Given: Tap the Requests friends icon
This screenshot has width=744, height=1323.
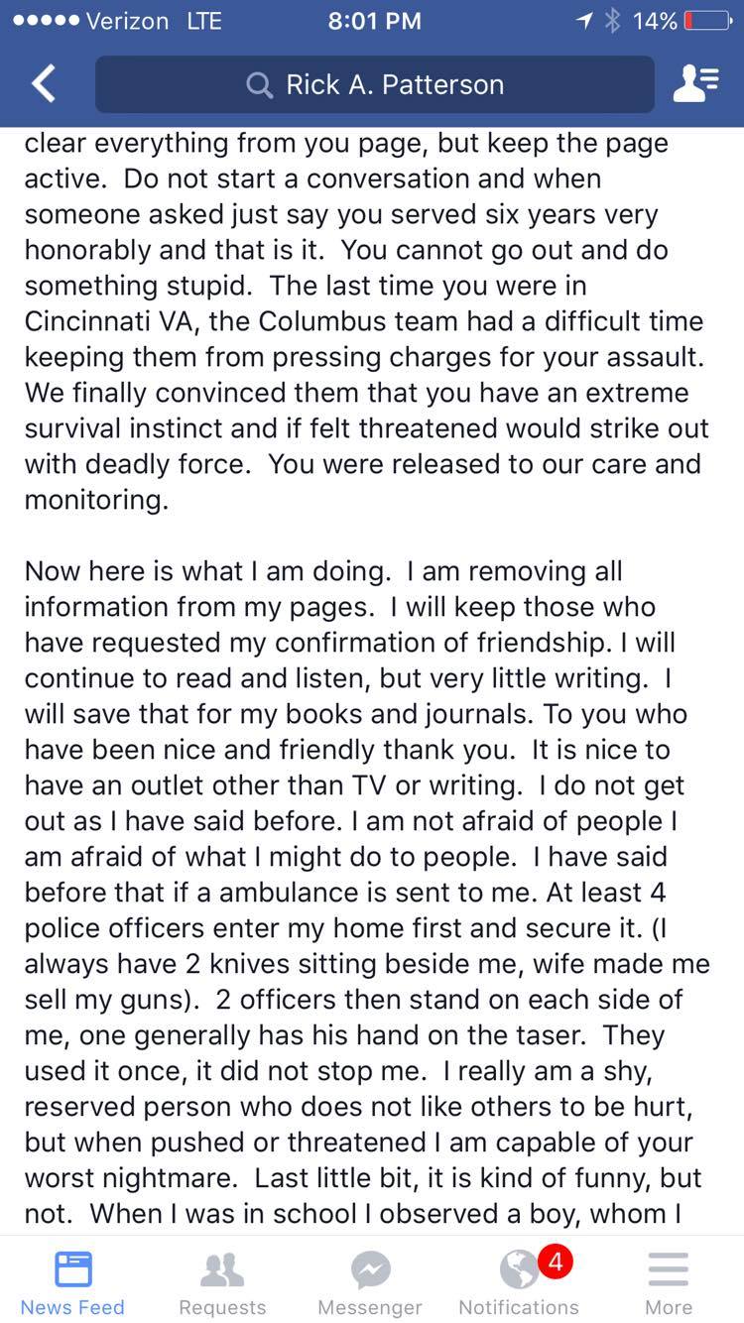Looking at the screenshot, I should [222, 1270].
